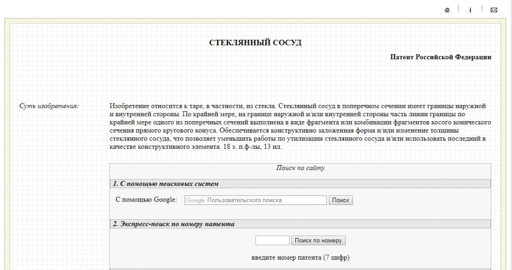Click heading Поиск по сайту
This screenshot has height=270, width=512.
300,168
